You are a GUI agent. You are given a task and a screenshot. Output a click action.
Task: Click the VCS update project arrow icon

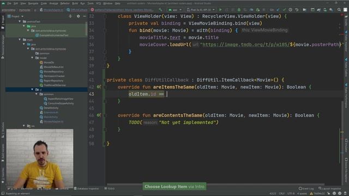[278, 10]
